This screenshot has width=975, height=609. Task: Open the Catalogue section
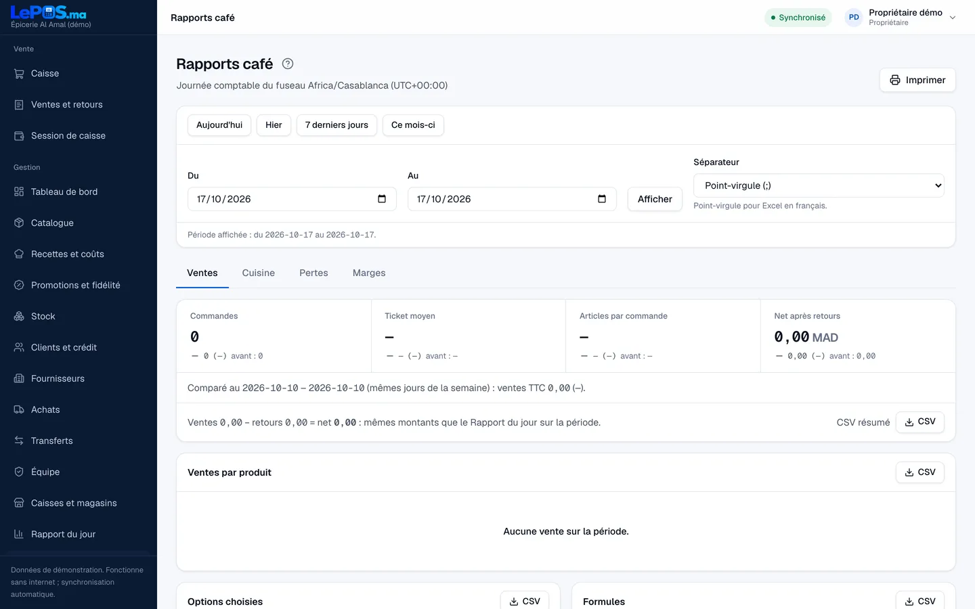(x=79, y=223)
